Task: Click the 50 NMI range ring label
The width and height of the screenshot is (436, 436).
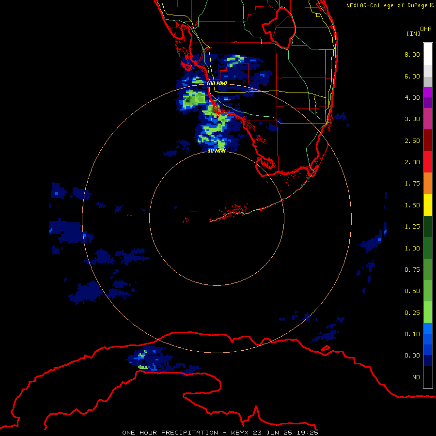Action: tap(217, 151)
